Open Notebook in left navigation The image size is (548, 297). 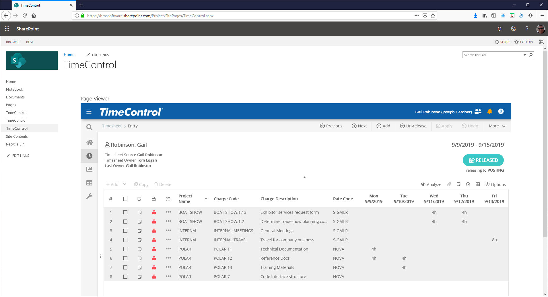point(15,89)
